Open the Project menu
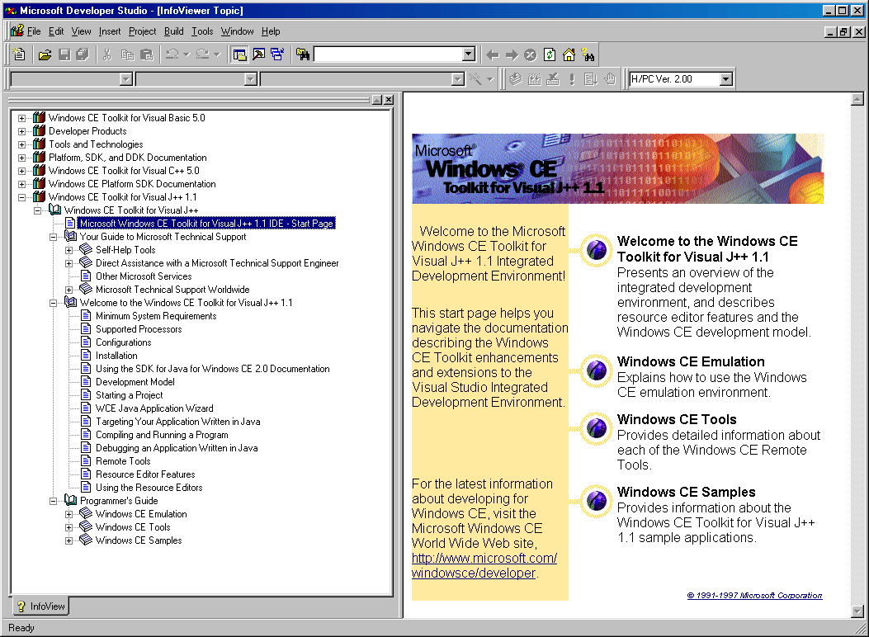Screen dimensions: 869x637 pyautogui.click(x=143, y=31)
